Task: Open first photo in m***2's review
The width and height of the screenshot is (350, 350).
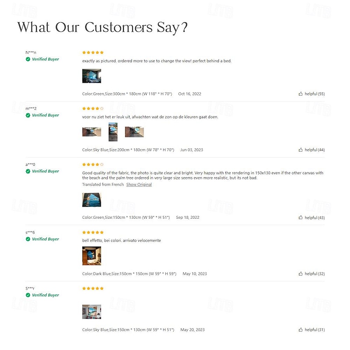Action: (x=91, y=132)
